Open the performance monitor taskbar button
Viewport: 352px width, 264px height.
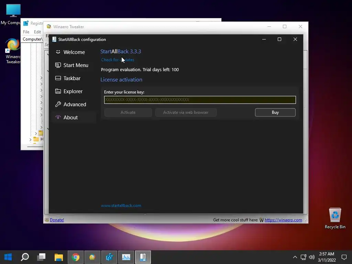(x=126, y=257)
